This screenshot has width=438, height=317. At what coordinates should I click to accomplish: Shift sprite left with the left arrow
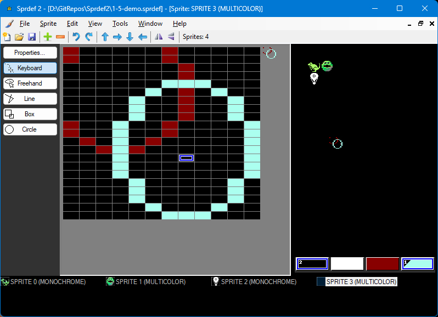coord(143,37)
